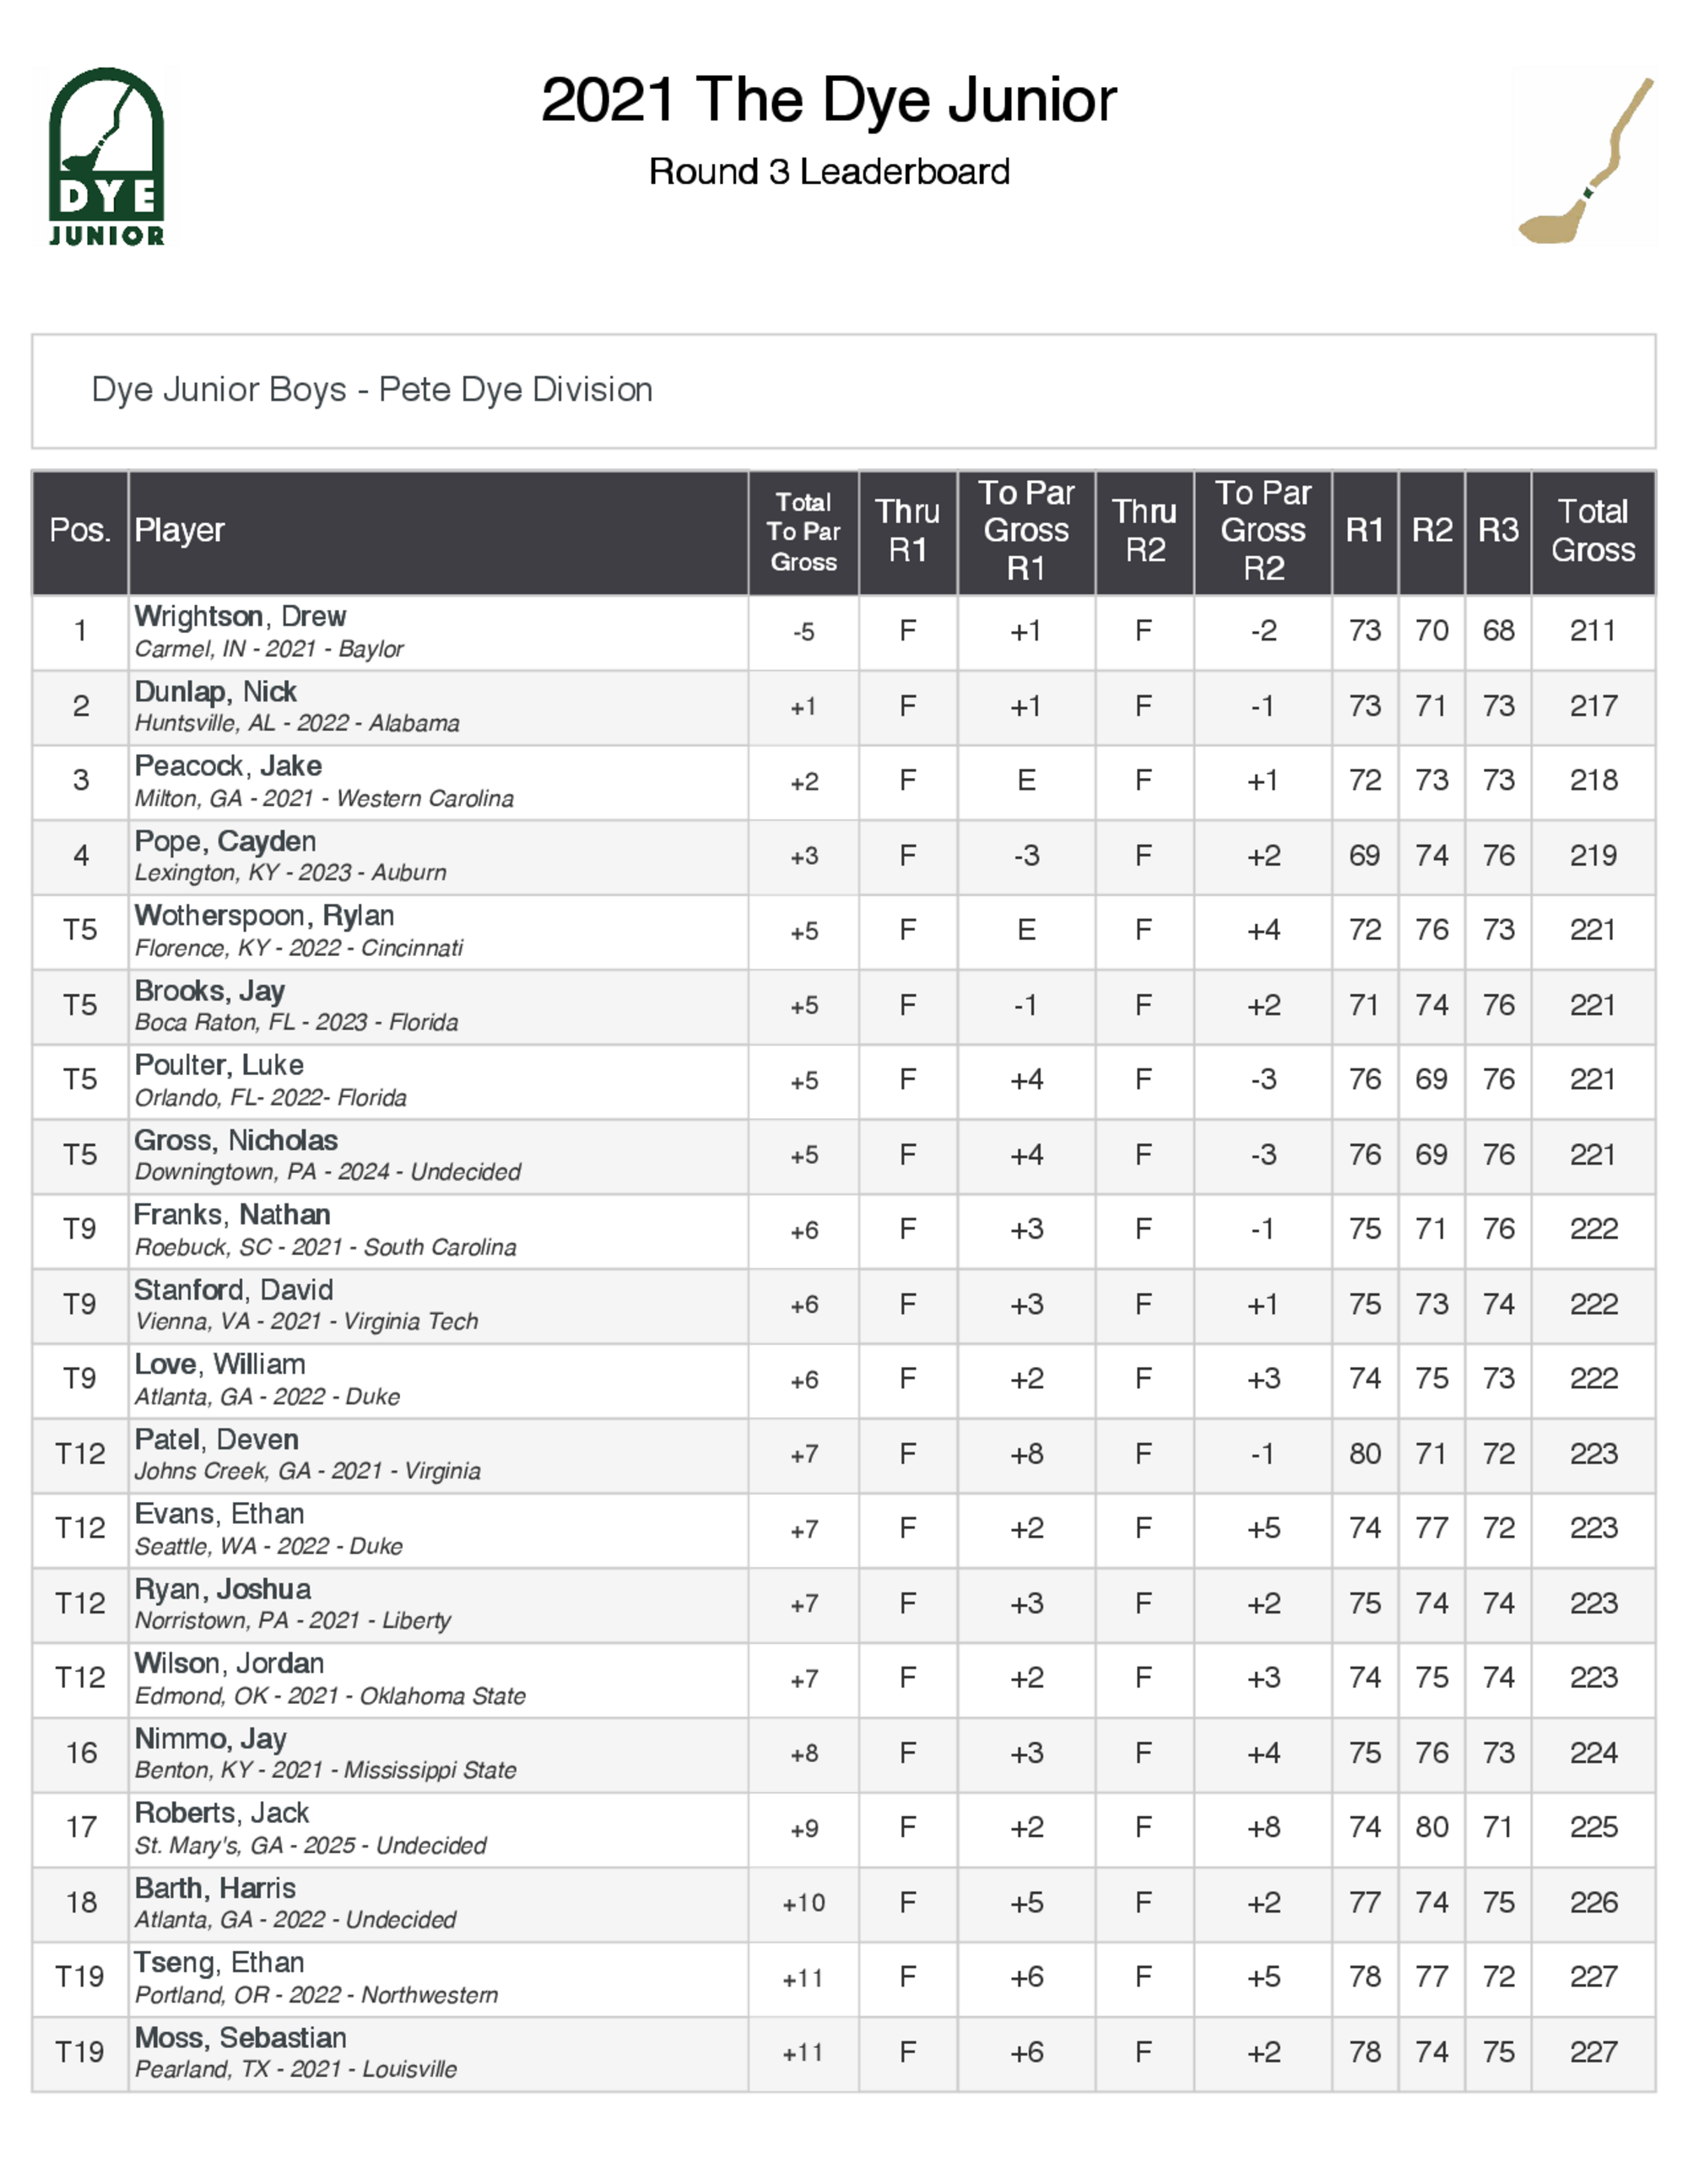Open player Dunlap, Nick
The height and width of the screenshot is (2184, 1688).
[x=216, y=691]
